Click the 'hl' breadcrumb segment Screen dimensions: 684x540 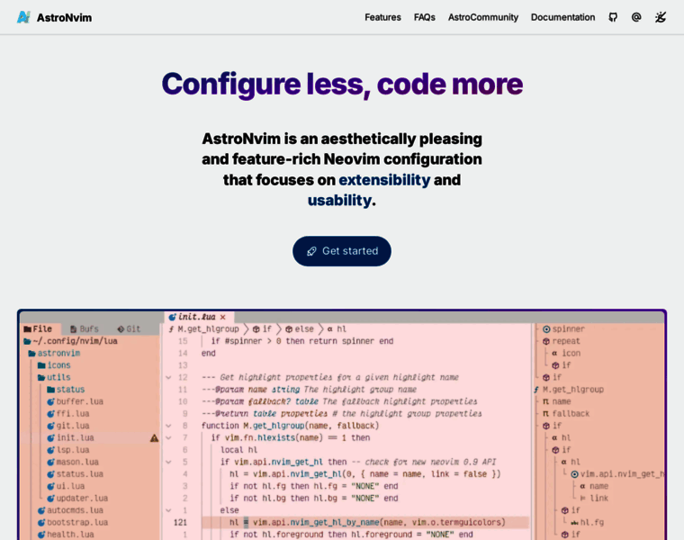point(337,328)
